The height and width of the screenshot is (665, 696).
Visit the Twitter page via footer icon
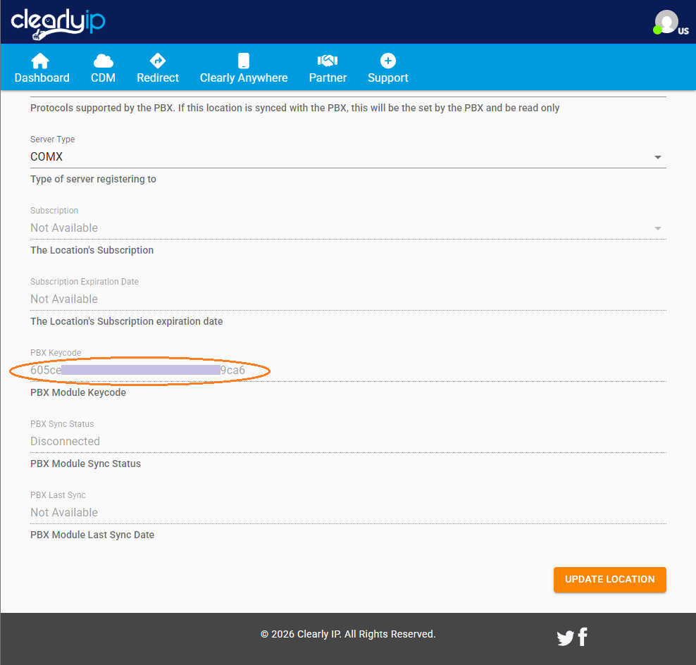point(565,638)
